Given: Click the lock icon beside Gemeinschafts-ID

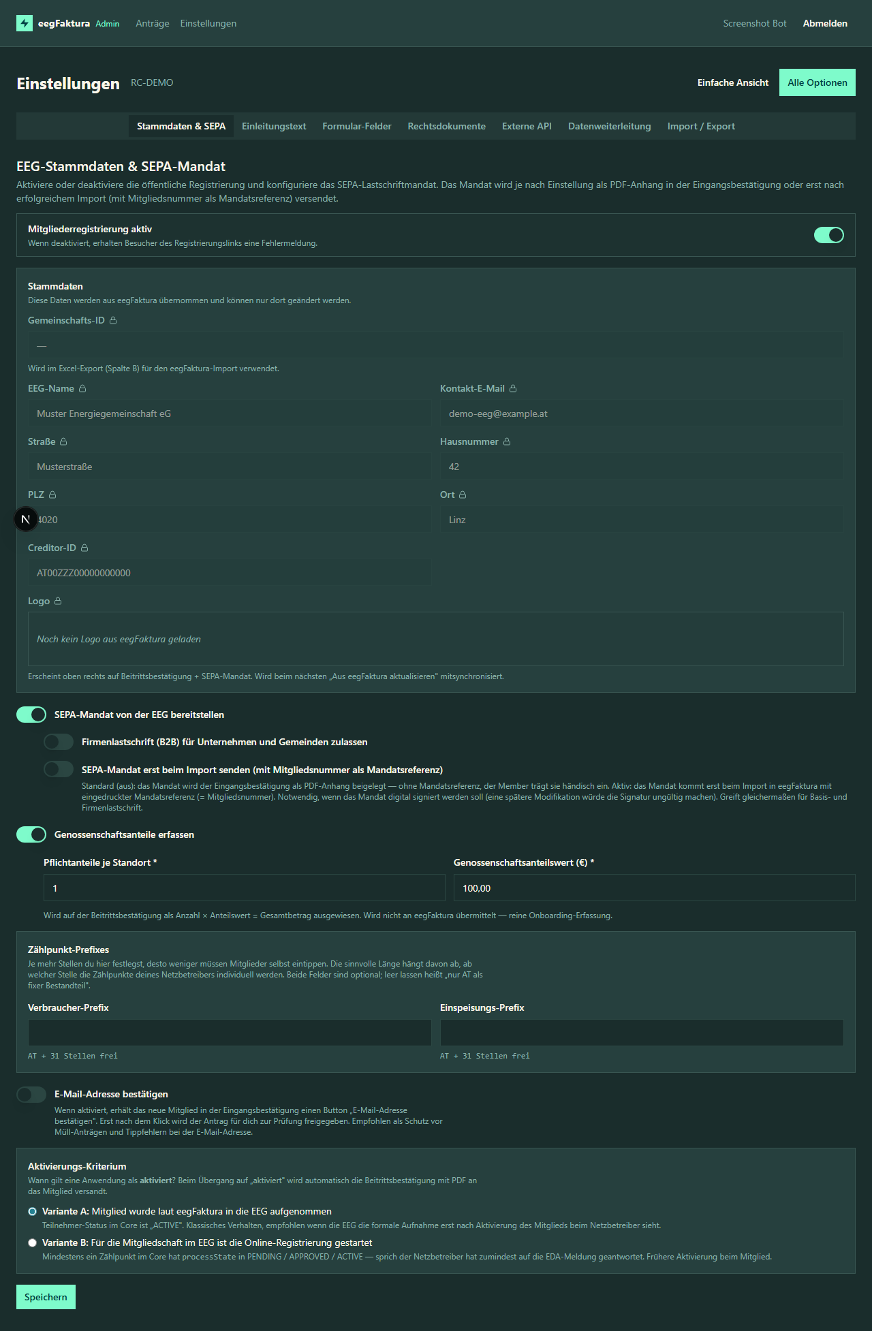Looking at the screenshot, I should point(113,320).
